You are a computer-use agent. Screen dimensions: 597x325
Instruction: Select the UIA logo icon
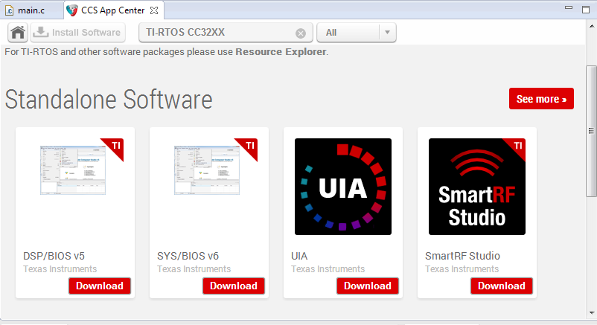click(343, 187)
